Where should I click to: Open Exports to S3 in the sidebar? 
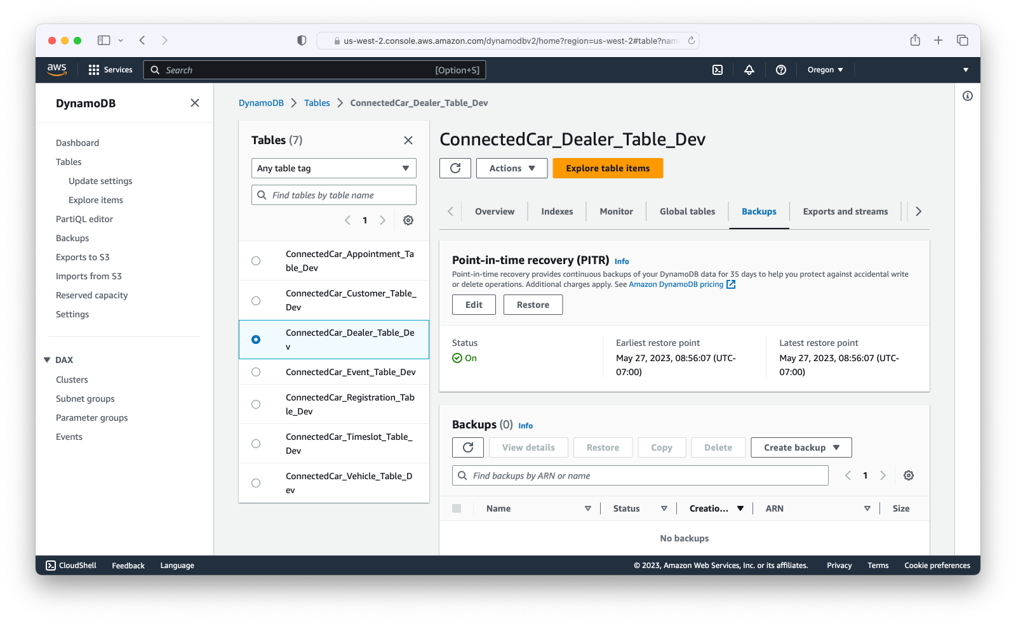[x=83, y=257]
